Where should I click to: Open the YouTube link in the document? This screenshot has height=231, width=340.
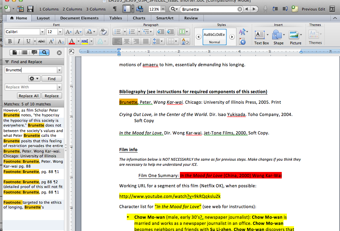tap(170, 196)
